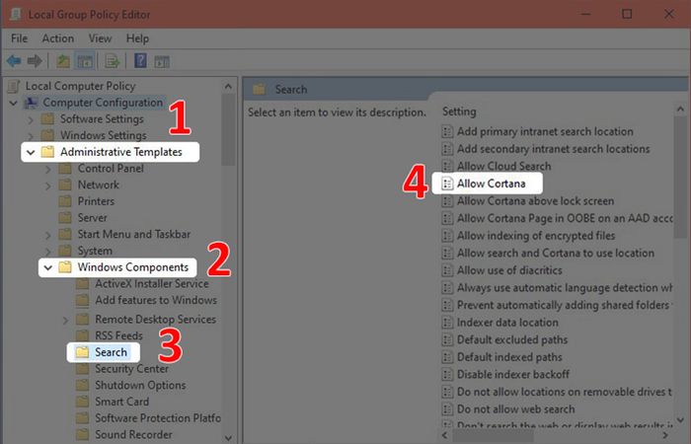
Task: Click the Local Computer Policy icon
Action: pyautogui.click(x=14, y=86)
